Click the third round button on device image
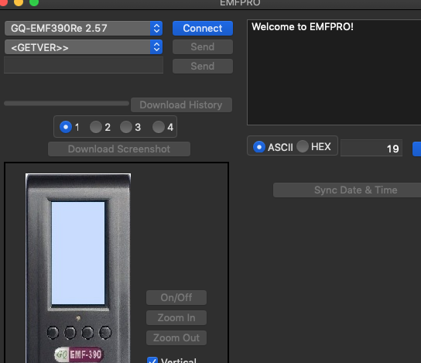Screen dimensions: 421x363 (x=87, y=333)
